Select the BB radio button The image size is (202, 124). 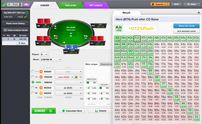click(33, 93)
